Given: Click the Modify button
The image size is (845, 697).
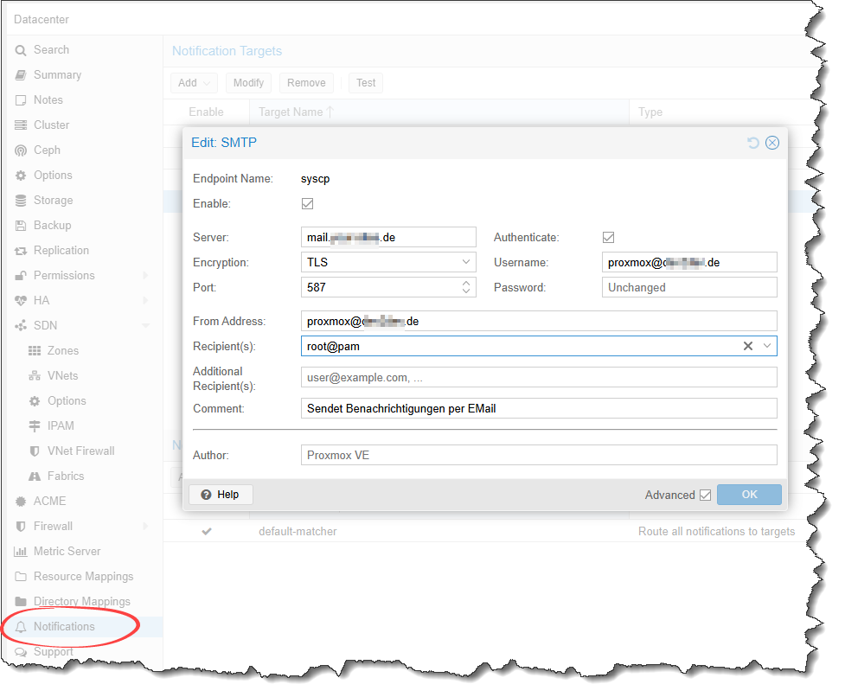Looking at the screenshot, I should (248, 83).
